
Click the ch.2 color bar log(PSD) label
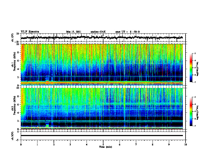198,112
